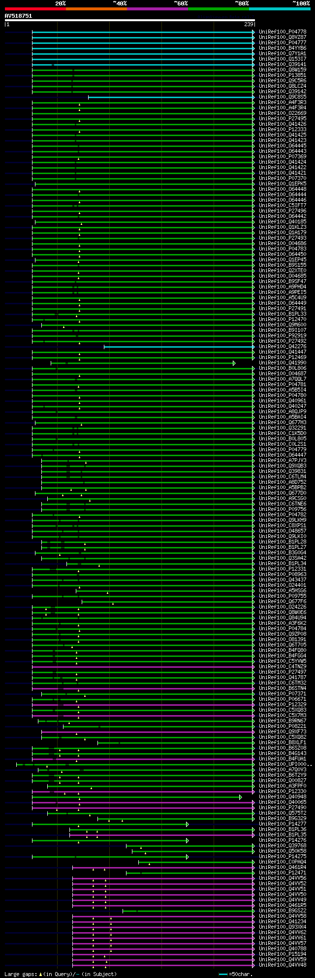Select the UniRef100_C0PAQ4 label
Image resolution: width=315 pixels, height=978 pixels.
click(283, 862)
